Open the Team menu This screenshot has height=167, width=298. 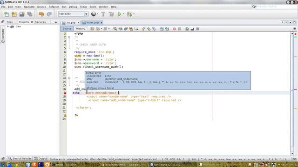(83, 7)
